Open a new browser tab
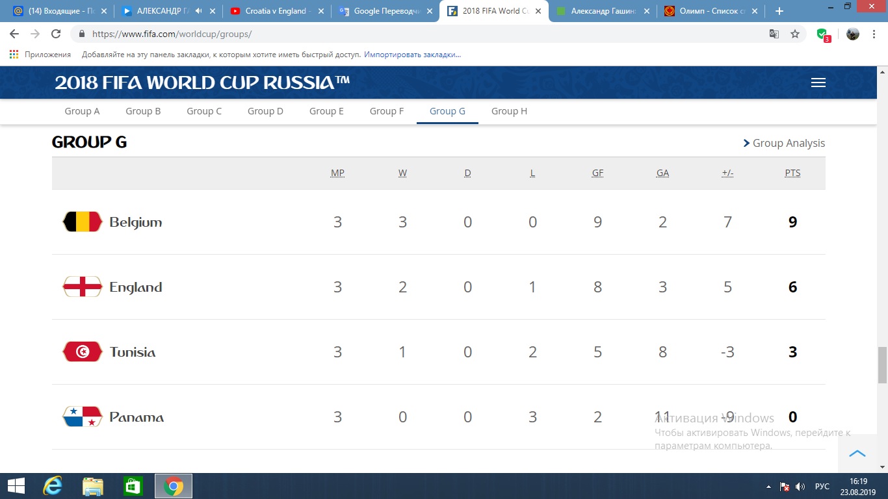The width and height of the screenshot is (888, 499). (x=779, y=11)
